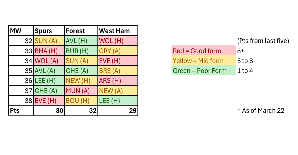Click Forest's points total of 32
Viewport: 298px width, 155px height.
(x=81, y=110)
